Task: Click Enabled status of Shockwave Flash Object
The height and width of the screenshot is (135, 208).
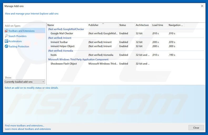Action: pyautogui.click(x=124, y=64)
